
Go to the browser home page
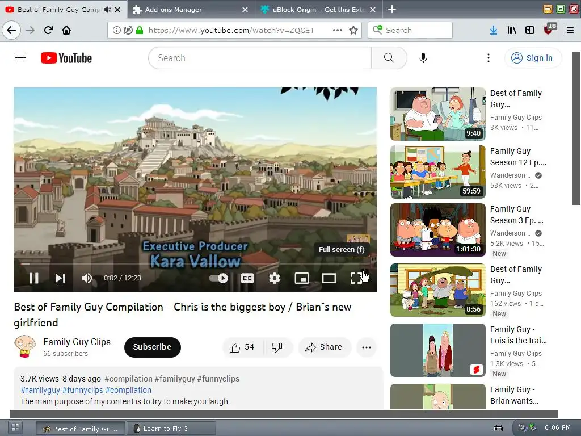pos(67,30)
